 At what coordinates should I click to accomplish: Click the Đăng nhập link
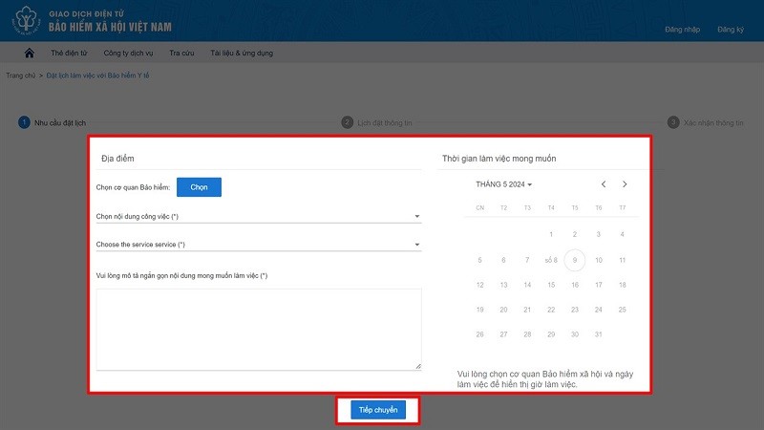tap(682, 30)
